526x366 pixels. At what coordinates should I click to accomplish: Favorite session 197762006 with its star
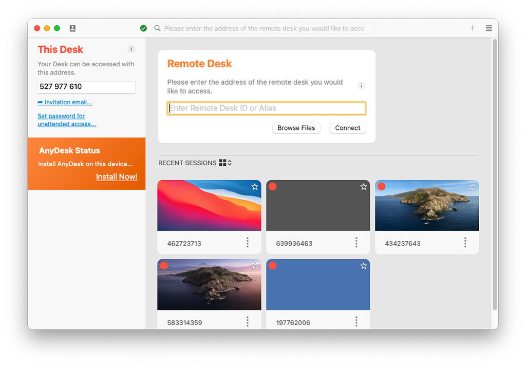pyautogui.click(x=364, y=266)
